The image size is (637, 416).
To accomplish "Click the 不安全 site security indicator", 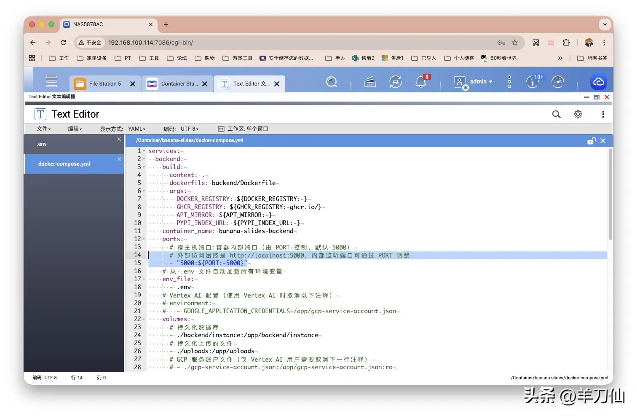I will coord(90,43).
